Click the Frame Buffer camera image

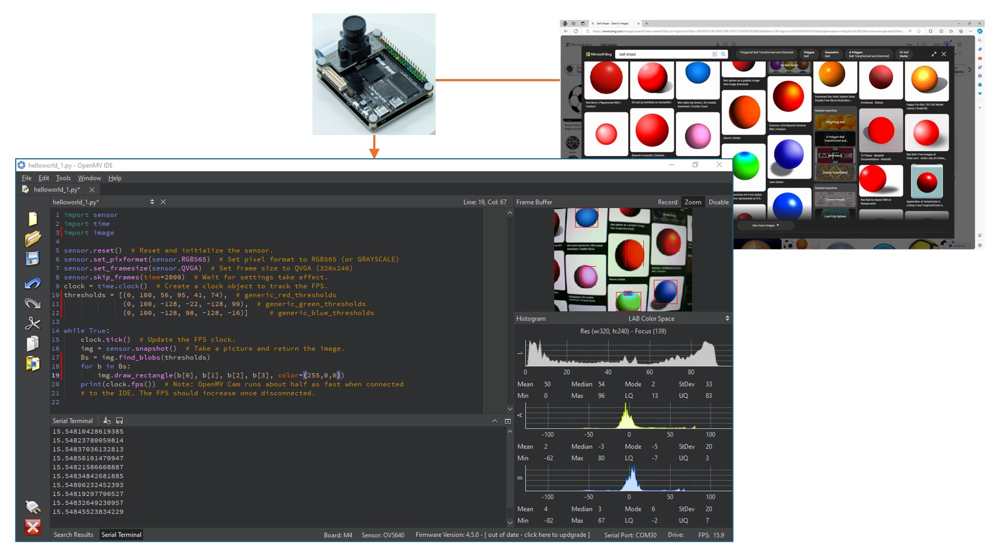[623, 260]
